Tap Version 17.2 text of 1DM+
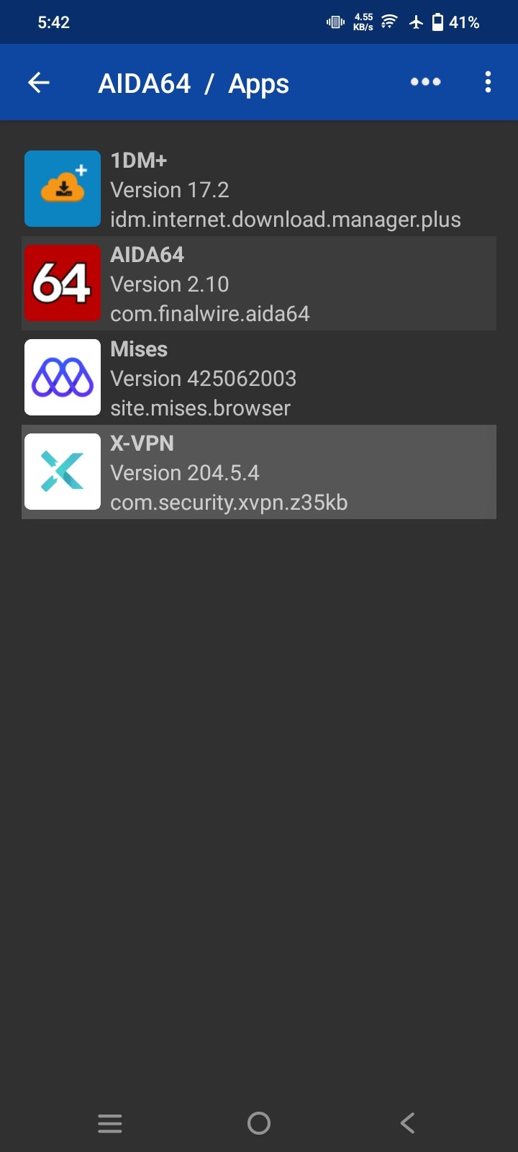The height and width of the screenshot is (1152, 518). (170, 190)
